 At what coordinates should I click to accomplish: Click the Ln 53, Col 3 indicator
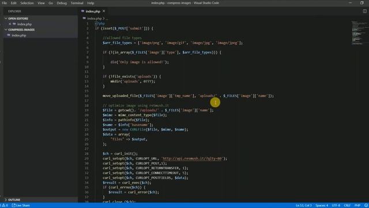pos(304,206)
